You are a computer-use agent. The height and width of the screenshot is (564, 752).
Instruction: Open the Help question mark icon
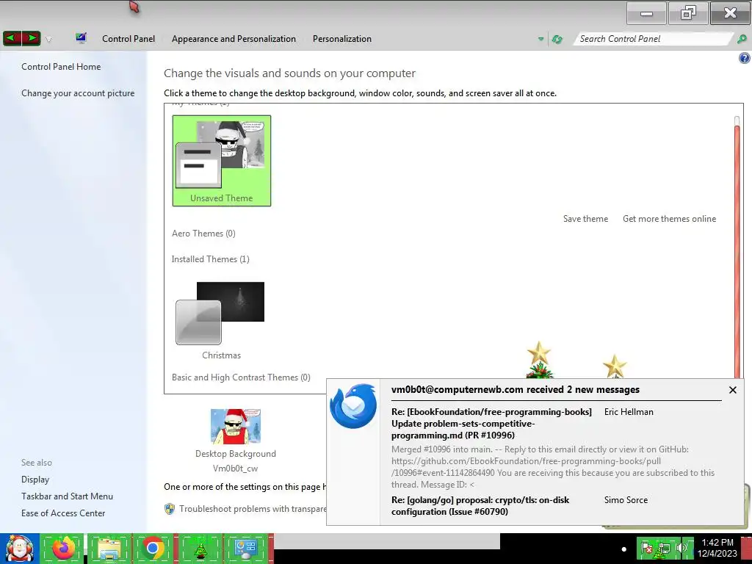[x=745, y=59]
